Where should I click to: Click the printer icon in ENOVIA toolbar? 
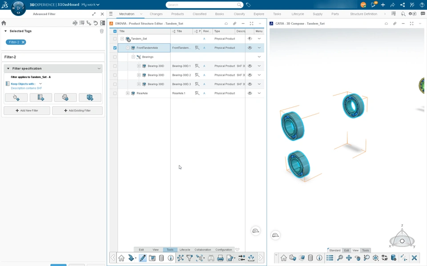[x=220, y=258]
